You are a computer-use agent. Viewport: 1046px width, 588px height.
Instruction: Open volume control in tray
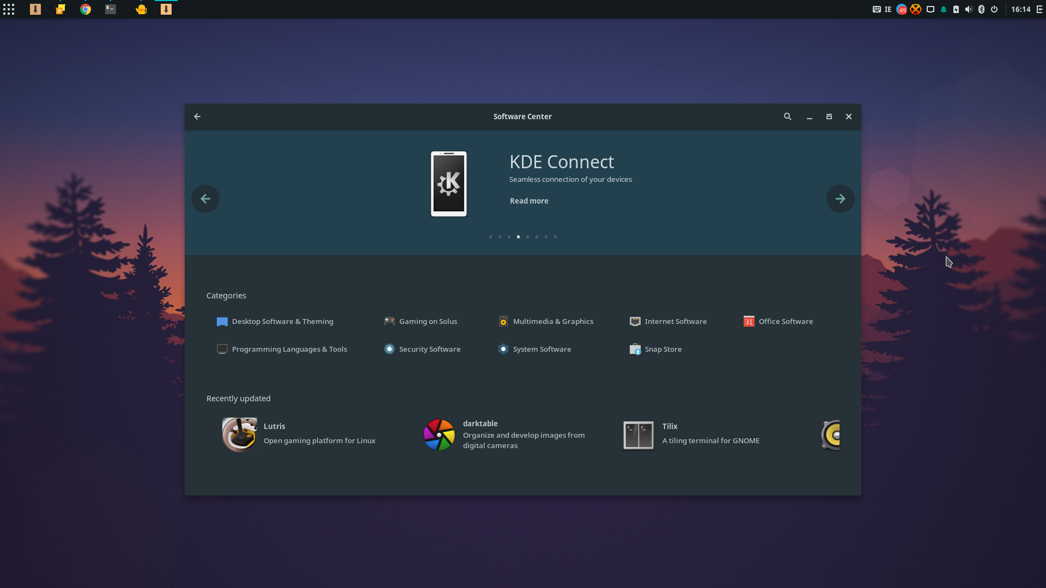point(969,9)
